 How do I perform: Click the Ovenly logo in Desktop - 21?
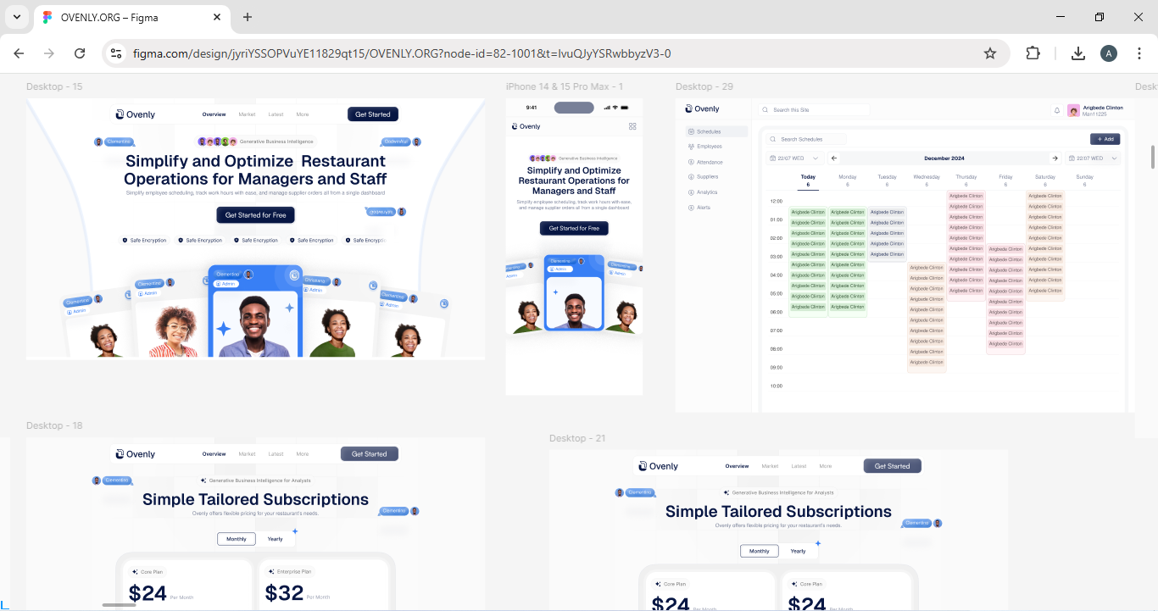(x=659, y=466)
